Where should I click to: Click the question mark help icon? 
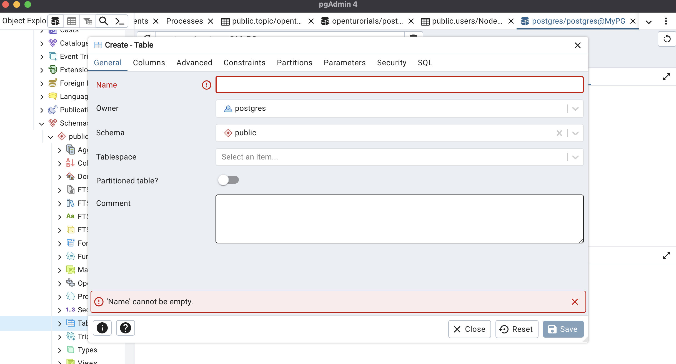point(125,328)
